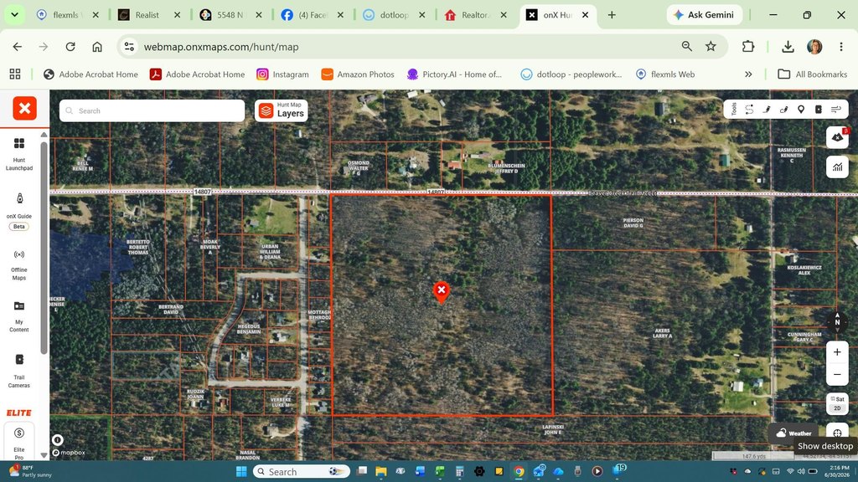This screenshot has height=482, width=858.
Task: Open the Amazon Photos bookmark
Action: pyautogui.click(x=358, y=74)
